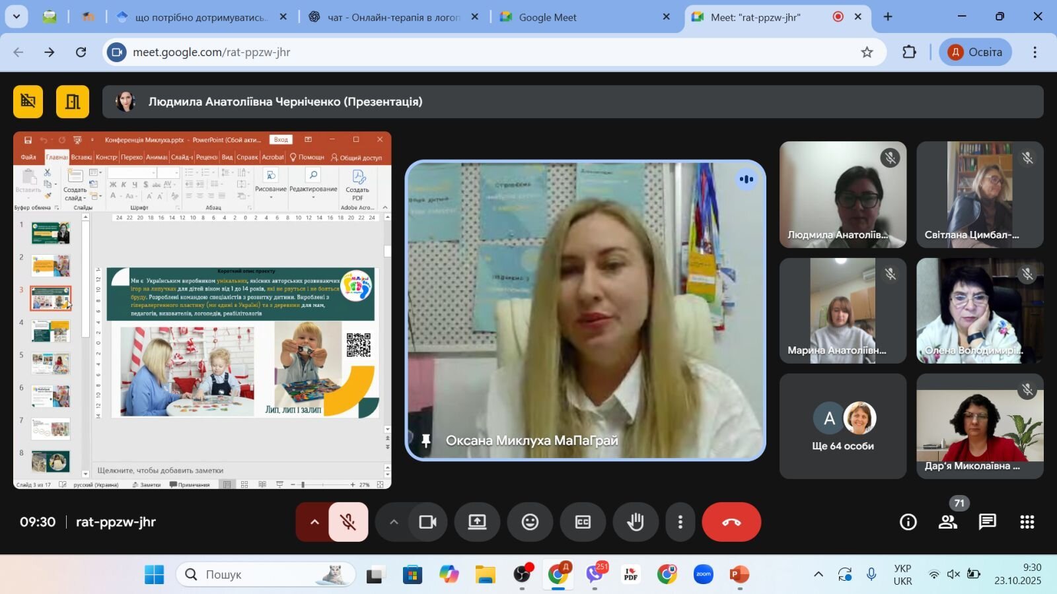Start screen sharing with present button

(477, 522)
